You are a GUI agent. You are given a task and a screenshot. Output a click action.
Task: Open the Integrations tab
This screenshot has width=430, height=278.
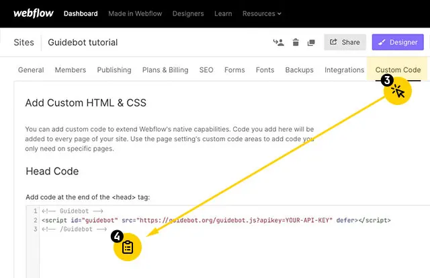point(344,70)
